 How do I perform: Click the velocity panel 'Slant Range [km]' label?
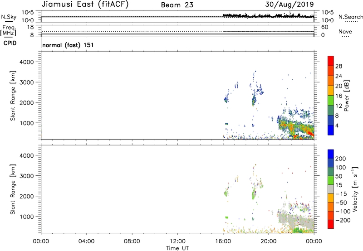coord(13,189)
